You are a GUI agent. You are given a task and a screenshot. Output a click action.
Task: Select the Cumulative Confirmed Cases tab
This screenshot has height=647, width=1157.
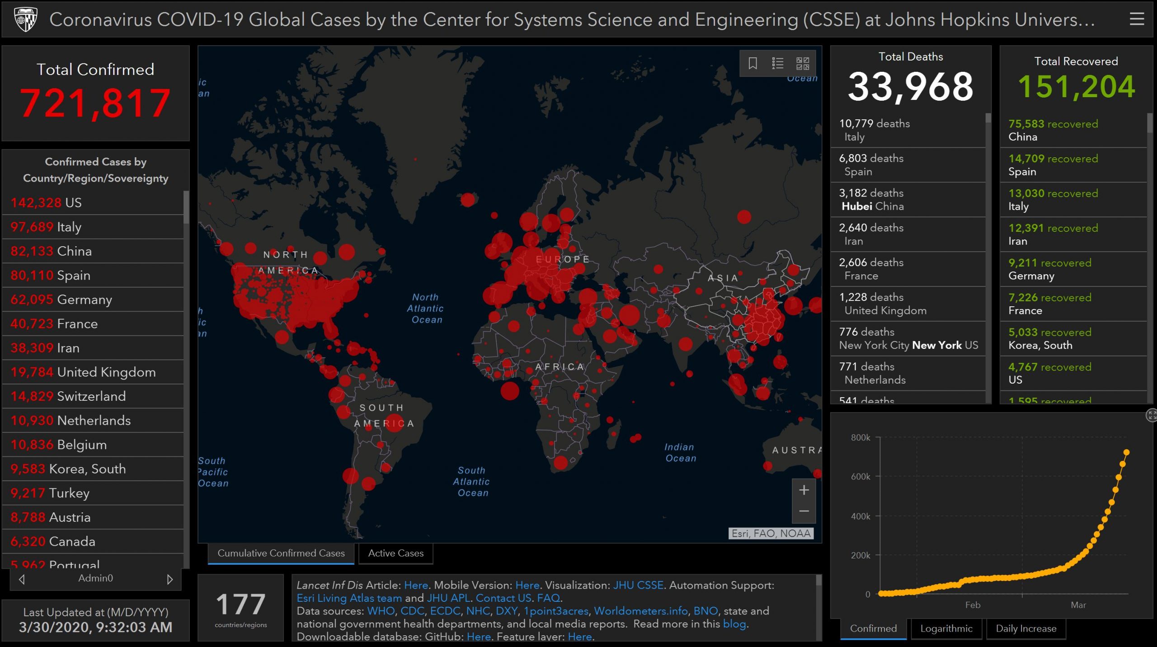(x=281, y=553)
